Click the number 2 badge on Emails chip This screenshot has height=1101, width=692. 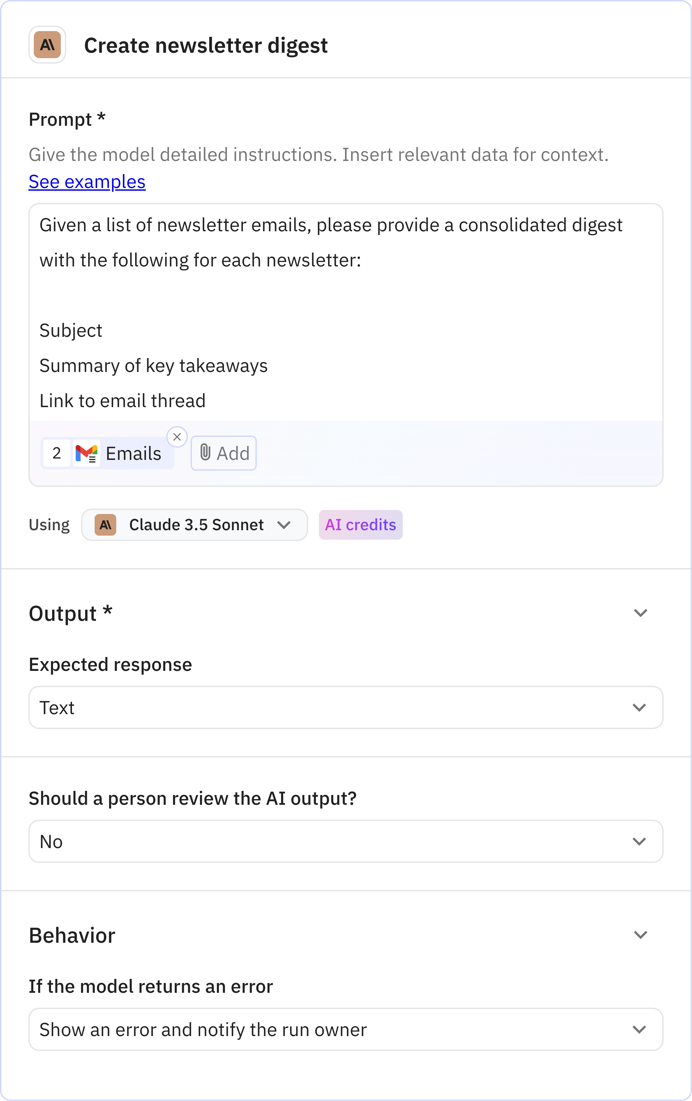point(57,453)
